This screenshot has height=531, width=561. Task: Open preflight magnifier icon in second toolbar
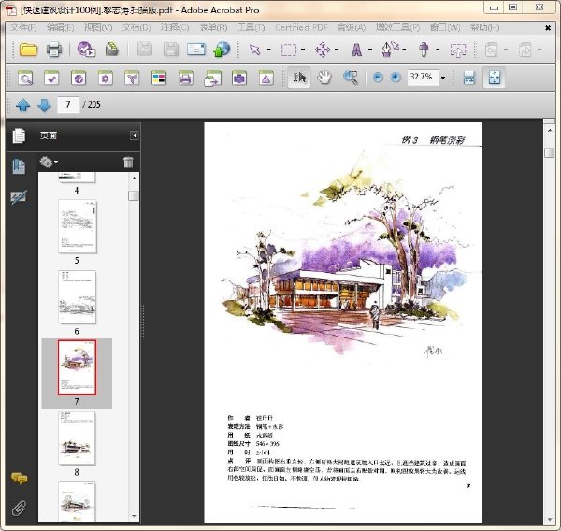25,78
